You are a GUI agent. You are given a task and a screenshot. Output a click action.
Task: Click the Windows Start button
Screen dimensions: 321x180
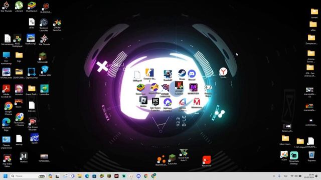[6, 176]
